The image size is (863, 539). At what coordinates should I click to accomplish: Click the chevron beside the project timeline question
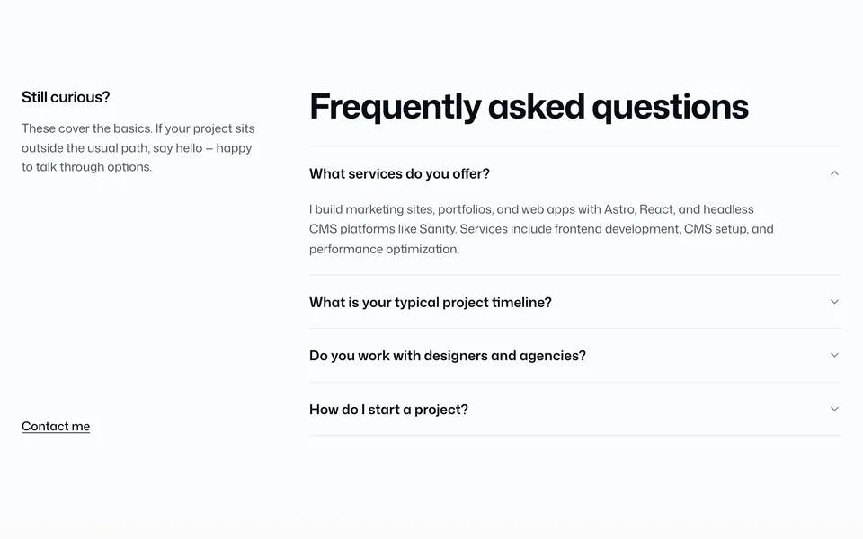(x=834, y=302)
